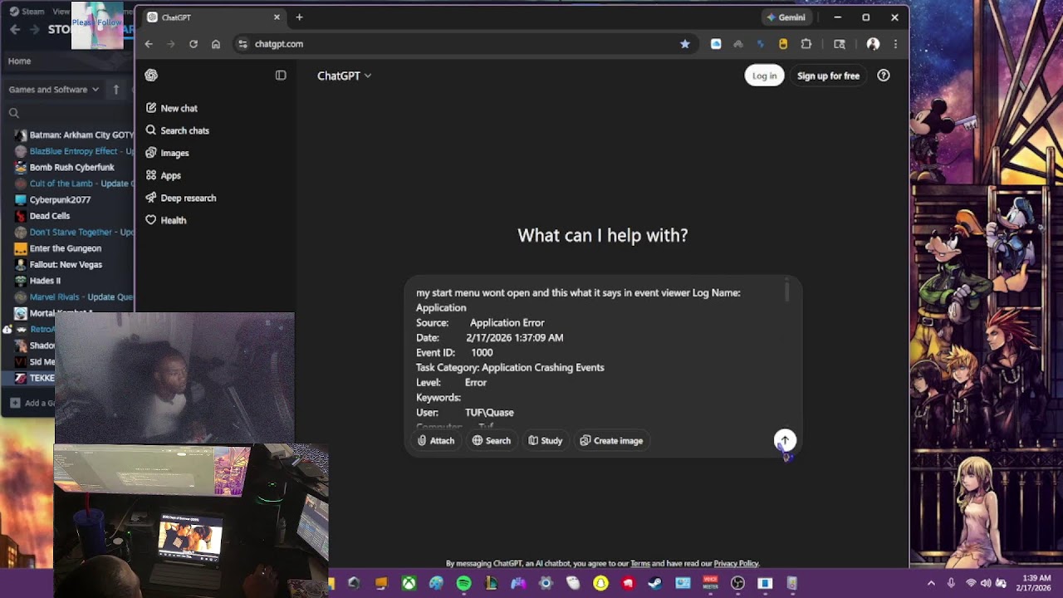Screen dimensions: 1063x598
Task: Click Sign up for free
Action: pos(828,76)
